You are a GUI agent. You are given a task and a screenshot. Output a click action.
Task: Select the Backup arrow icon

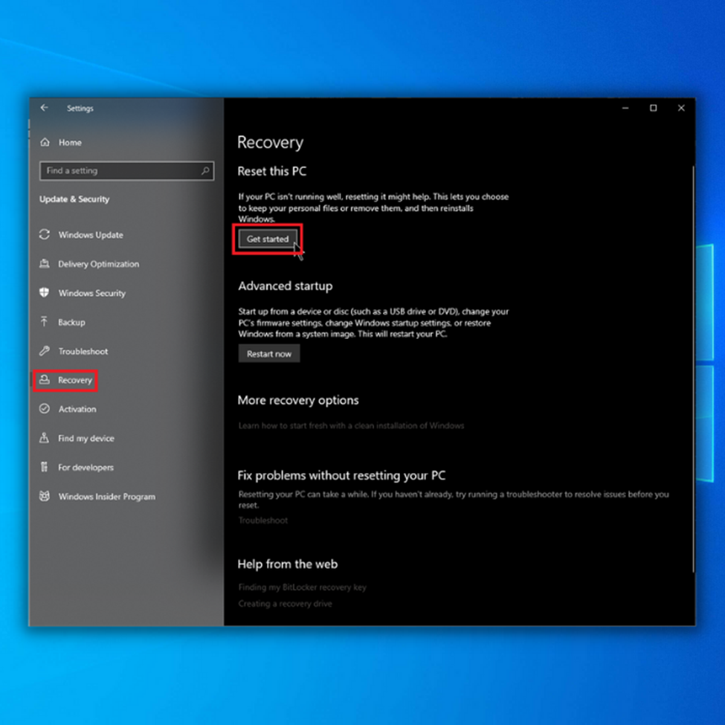coord(45,321)
